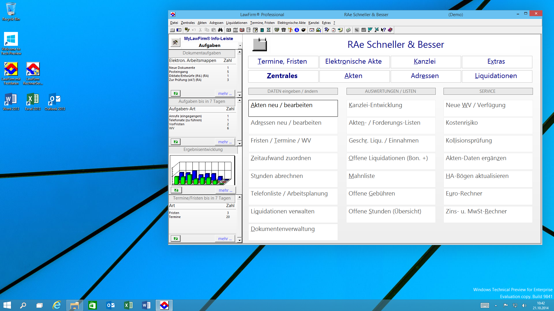Click the Word export icon in toolbar
This screenshot has width=554, height=311.
370,30
